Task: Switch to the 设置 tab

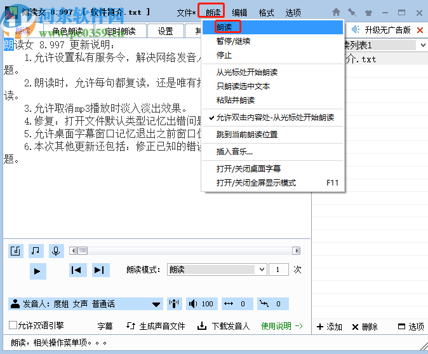Action: point(165,31)
